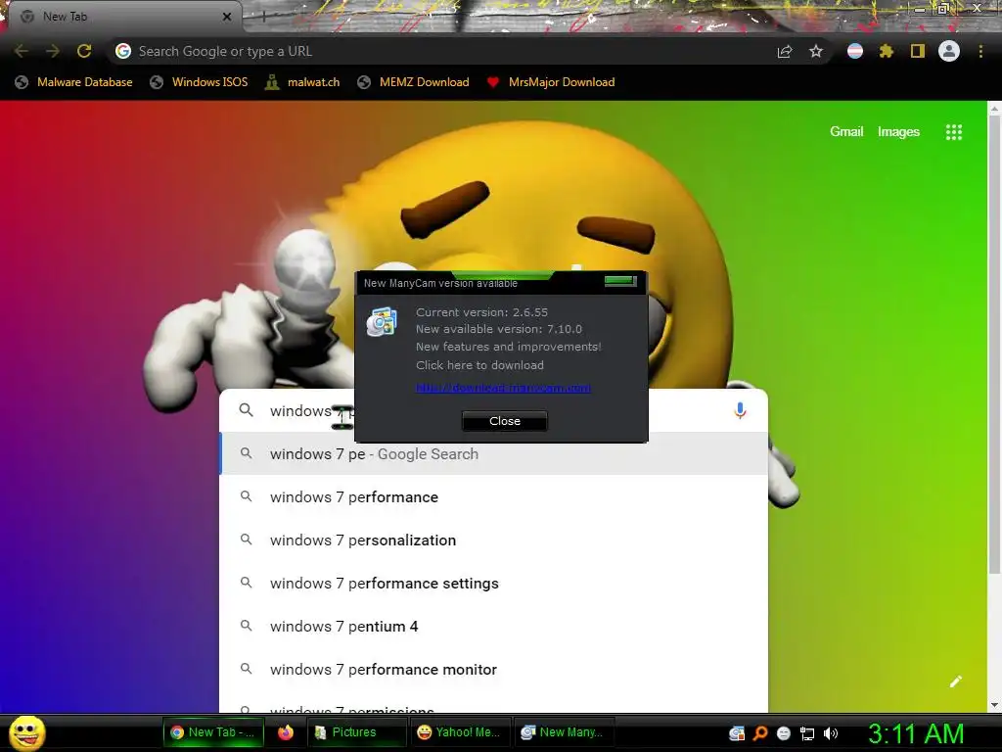Open the Pictures taskbar window
The width and height of the screenshot is (1002, 752).
tap(356, 732)
